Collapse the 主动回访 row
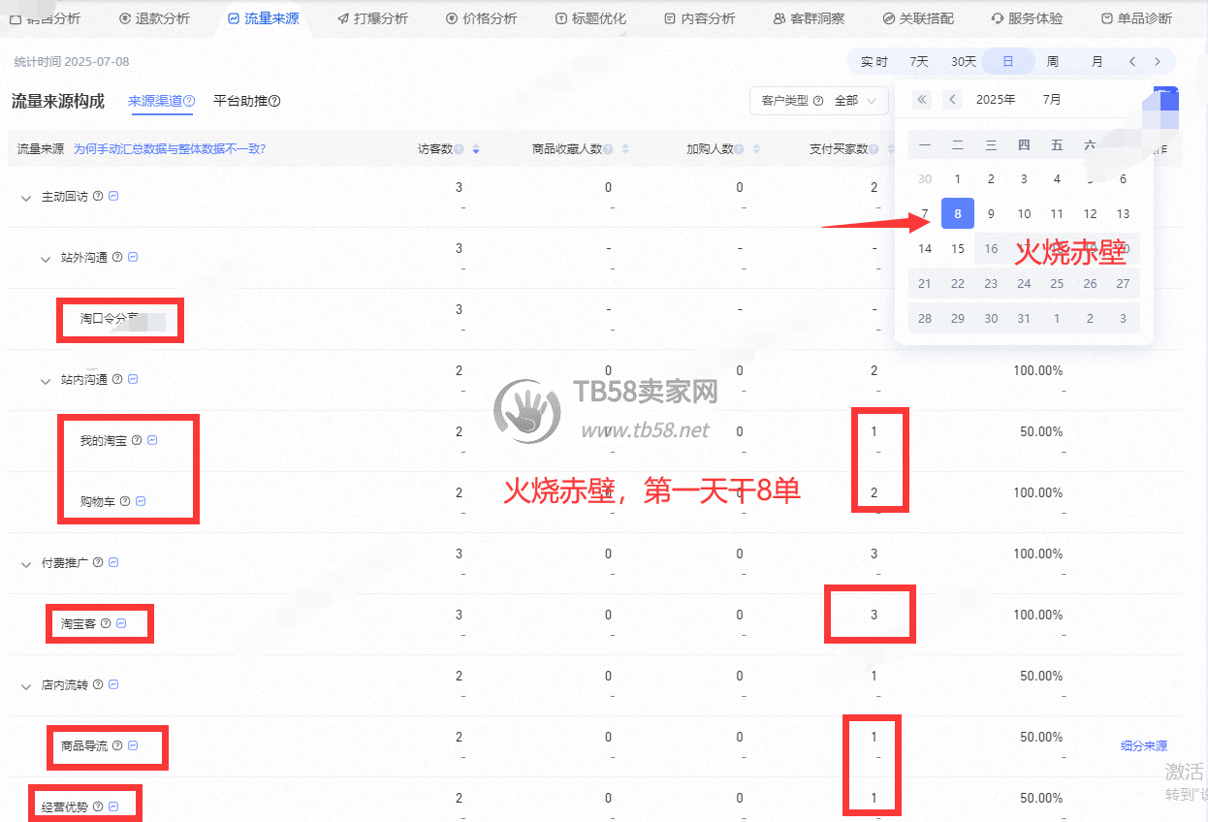 pyautogui.click(x=25, y=197)
